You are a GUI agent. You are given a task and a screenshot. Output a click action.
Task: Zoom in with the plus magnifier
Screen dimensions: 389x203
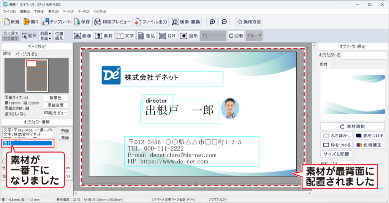point(212,22)
